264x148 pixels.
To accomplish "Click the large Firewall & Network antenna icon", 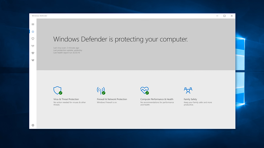I will [x=101, y=91].
